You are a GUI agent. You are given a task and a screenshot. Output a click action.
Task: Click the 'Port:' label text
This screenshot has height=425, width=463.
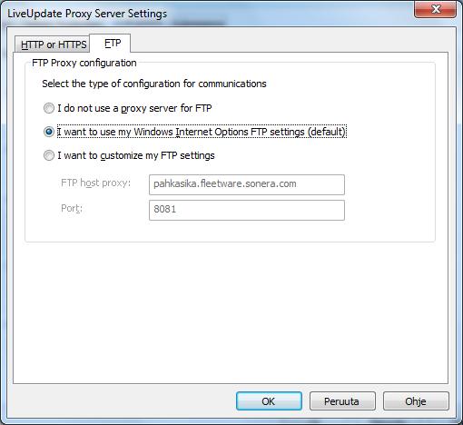click(x=72, y=208)
